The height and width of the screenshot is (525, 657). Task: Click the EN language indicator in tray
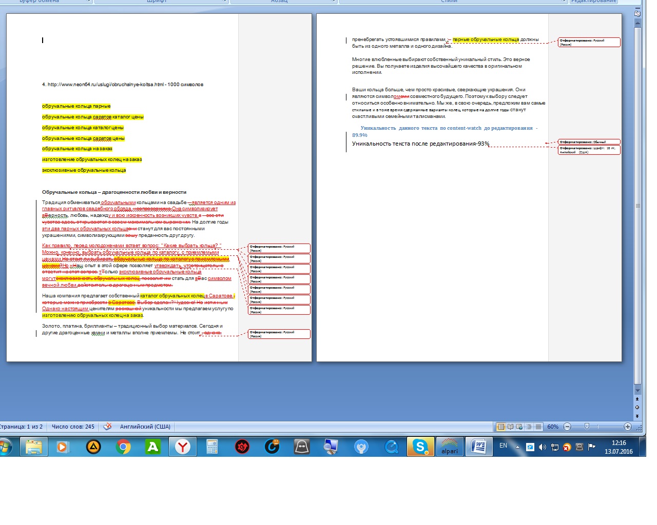click(x=503, y=446)
